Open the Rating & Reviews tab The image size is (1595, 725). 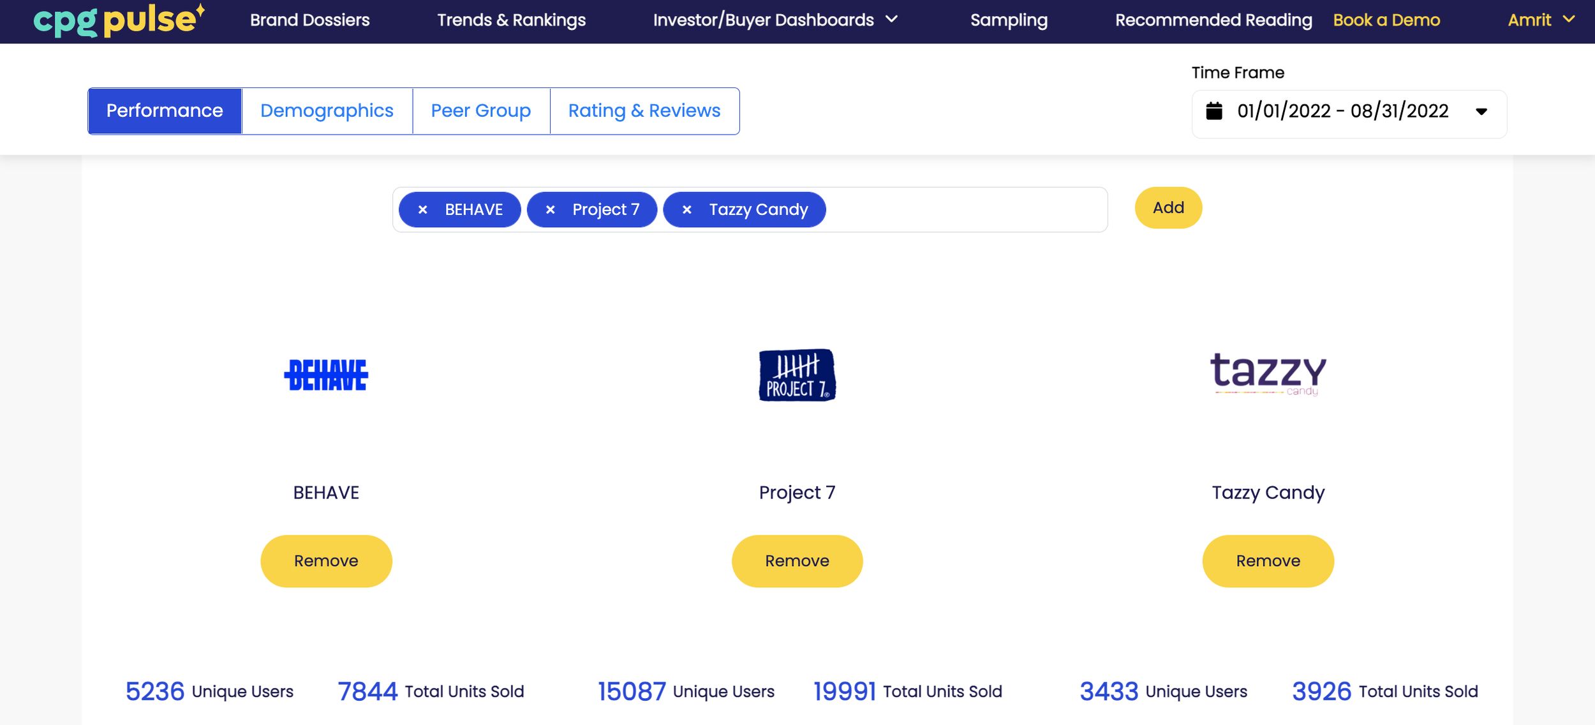click(x=644, y=111)
